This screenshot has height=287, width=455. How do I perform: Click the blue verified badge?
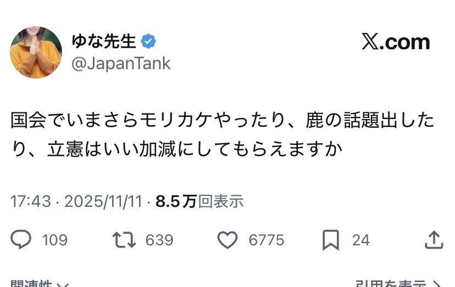pyautogui.click(x=148, y=41)
